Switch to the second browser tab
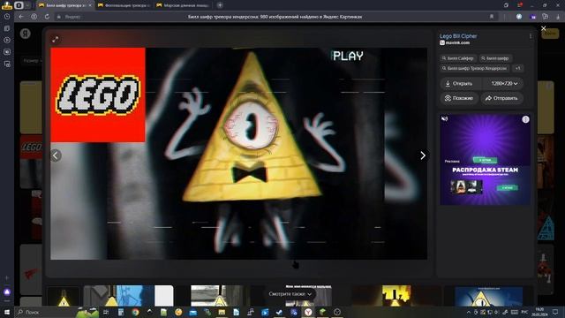 124,5
